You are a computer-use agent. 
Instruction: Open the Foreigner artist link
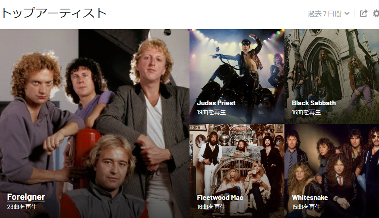point(26,197)
